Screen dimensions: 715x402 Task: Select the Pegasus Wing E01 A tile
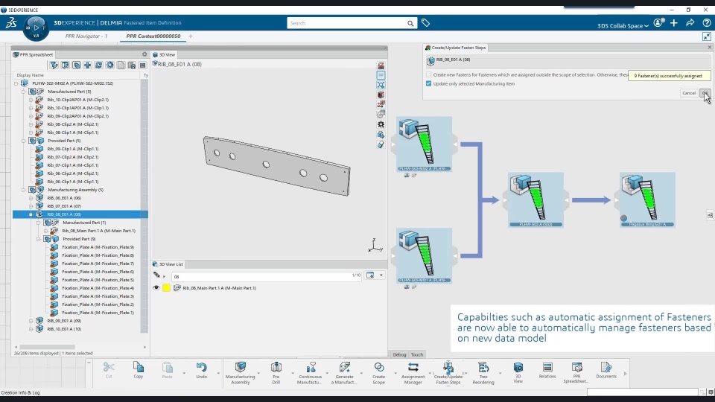click(647, 200)
